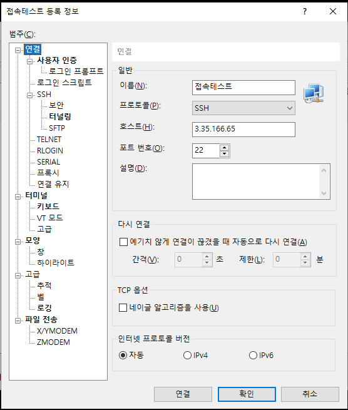Viewport: 348px width, 410px height.
Task: Collapse the 파일 전송 tree node
Action: pyautogui.click(x=18, y=320)
